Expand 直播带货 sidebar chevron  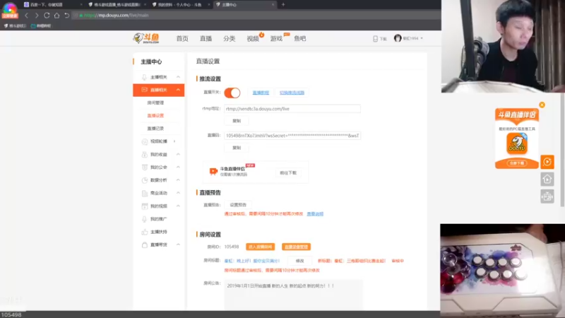178,245
